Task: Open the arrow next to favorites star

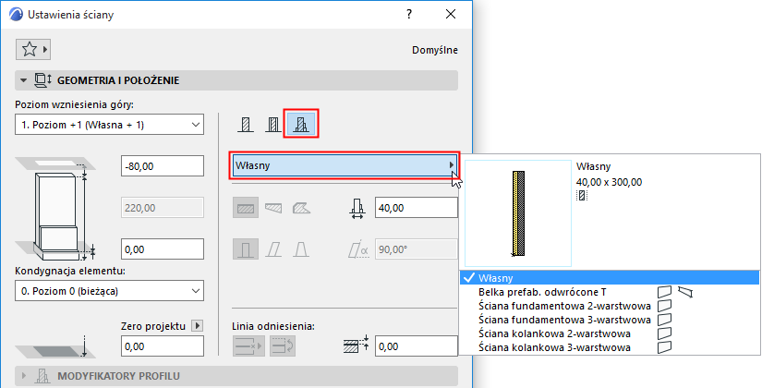Action: click(45, 49)
